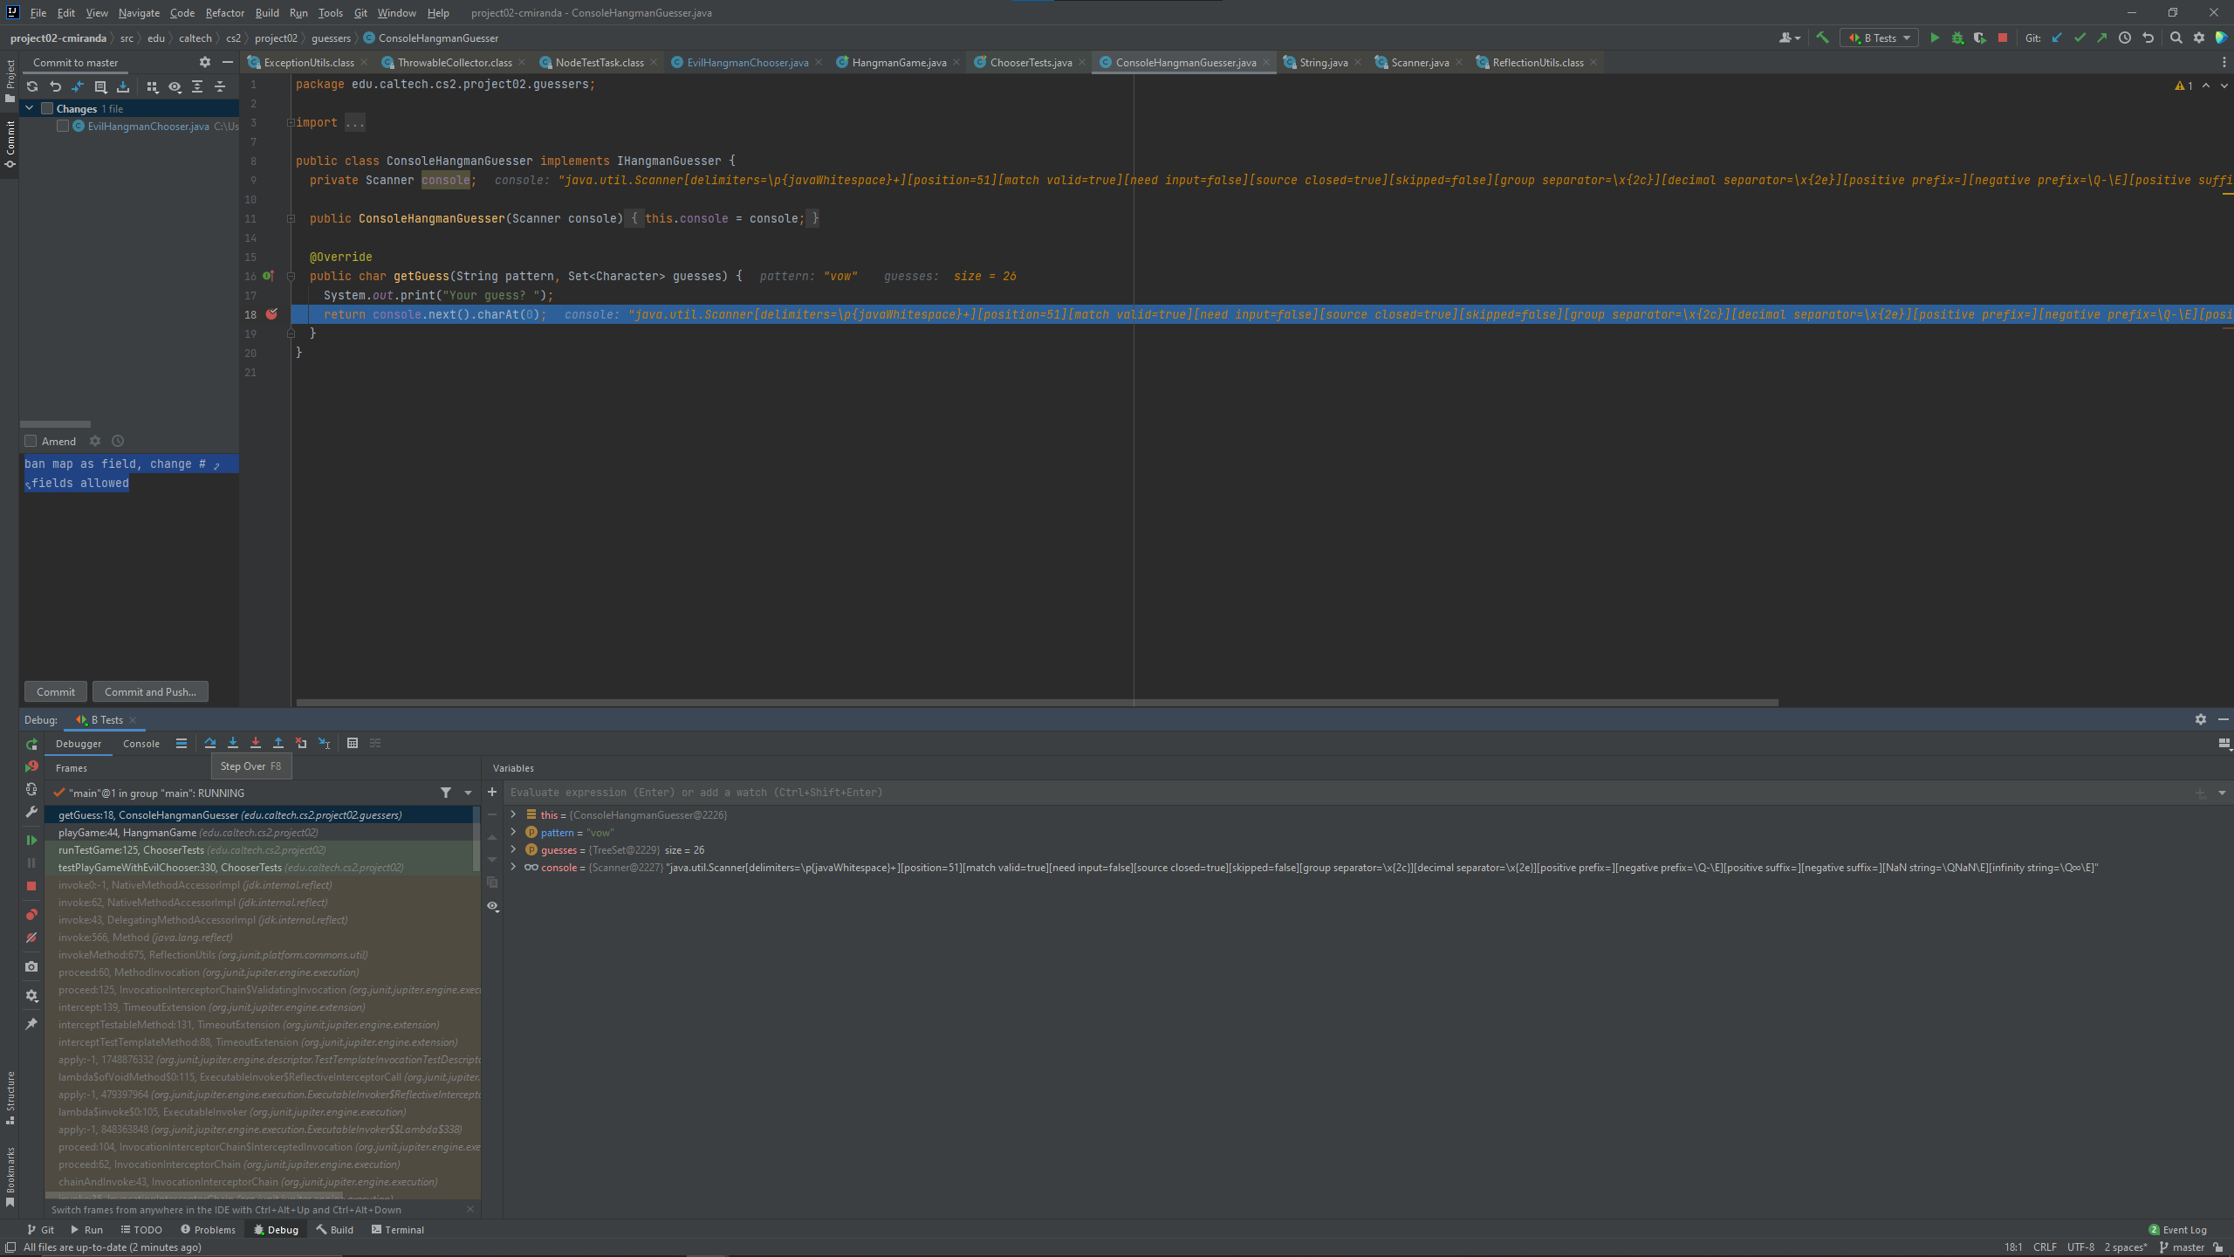The height and width of the screenshot is (1257, 2234).
Task: Click the Evaluate Expression calculator icon
Action: point(353,743)
